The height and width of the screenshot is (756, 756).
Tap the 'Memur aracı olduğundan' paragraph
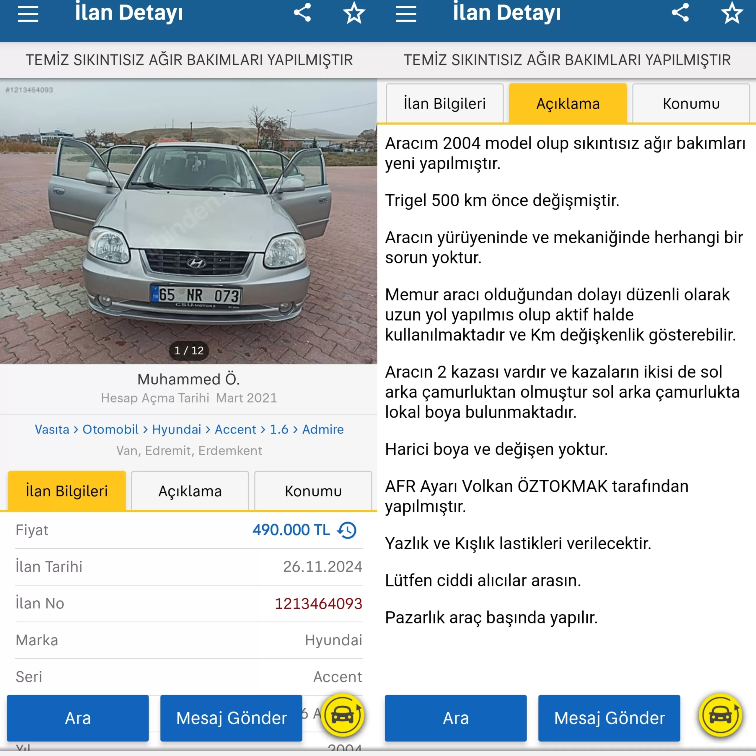coord(561,315)
